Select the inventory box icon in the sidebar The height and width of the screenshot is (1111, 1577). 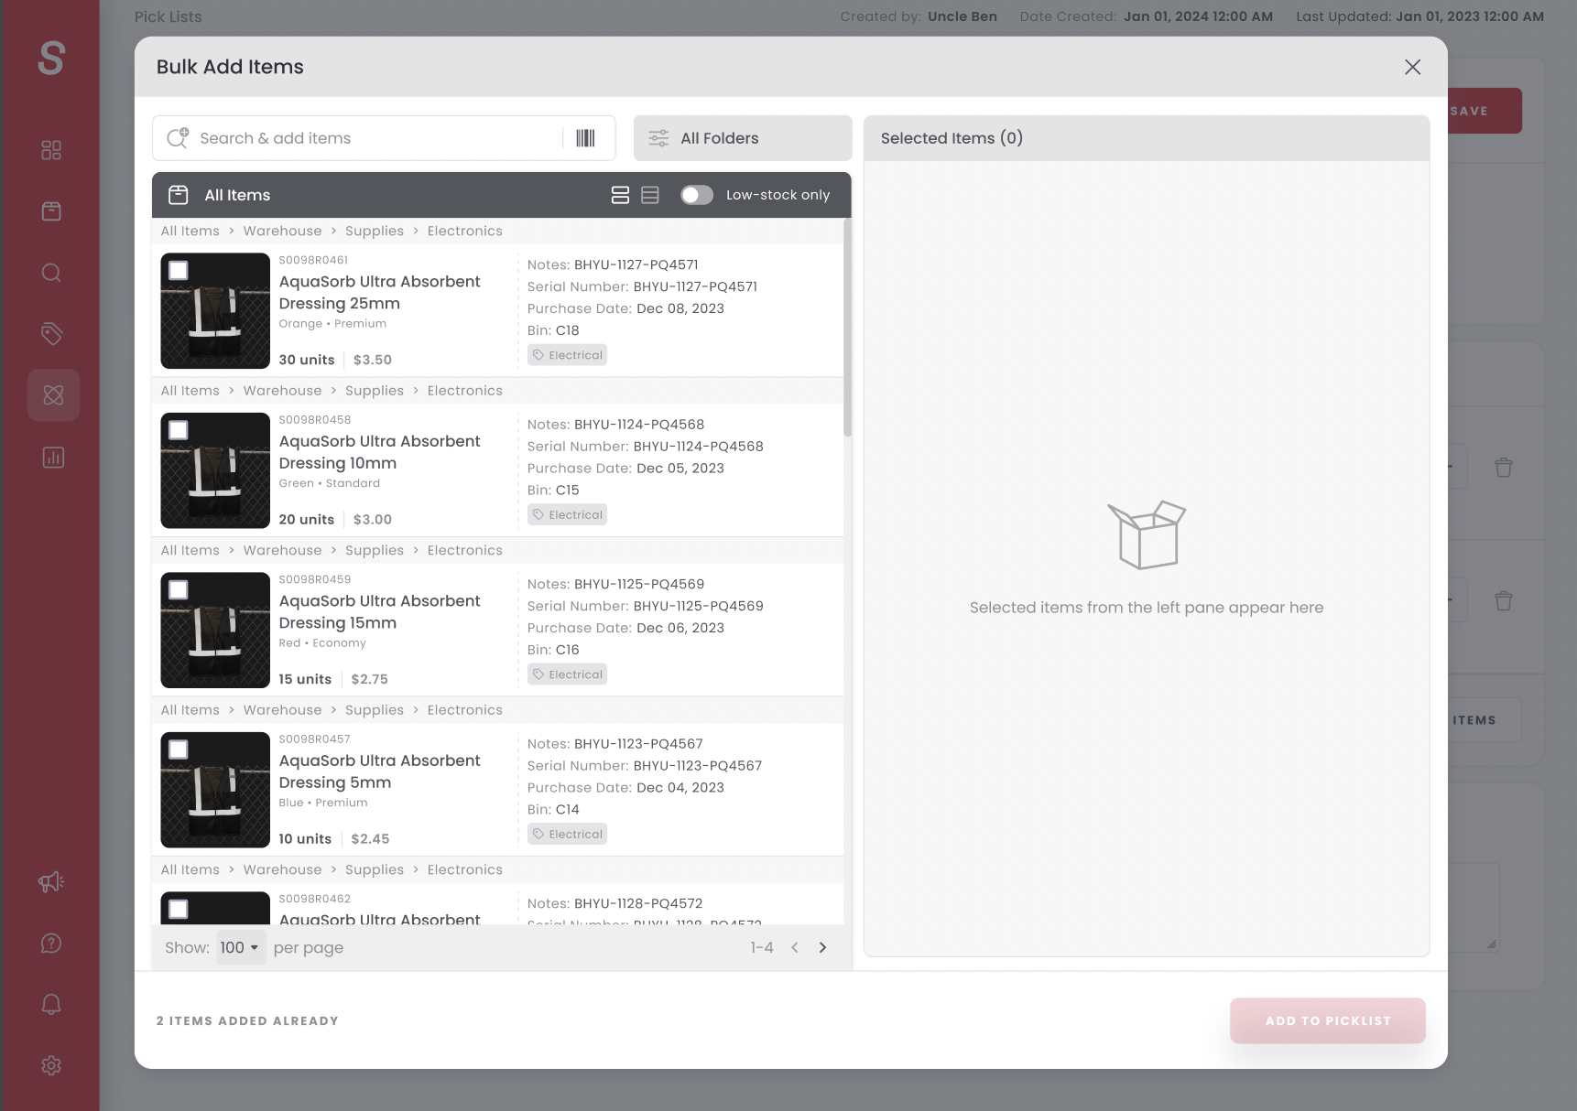[x=50, y=210]
